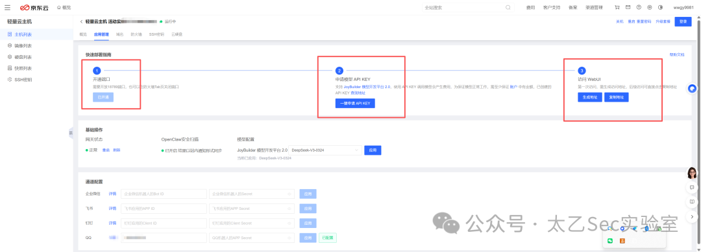The image size is (701, 252).
Task: Open the shopping cart icon
Action: pyautogui.click(x=617, y=8)
